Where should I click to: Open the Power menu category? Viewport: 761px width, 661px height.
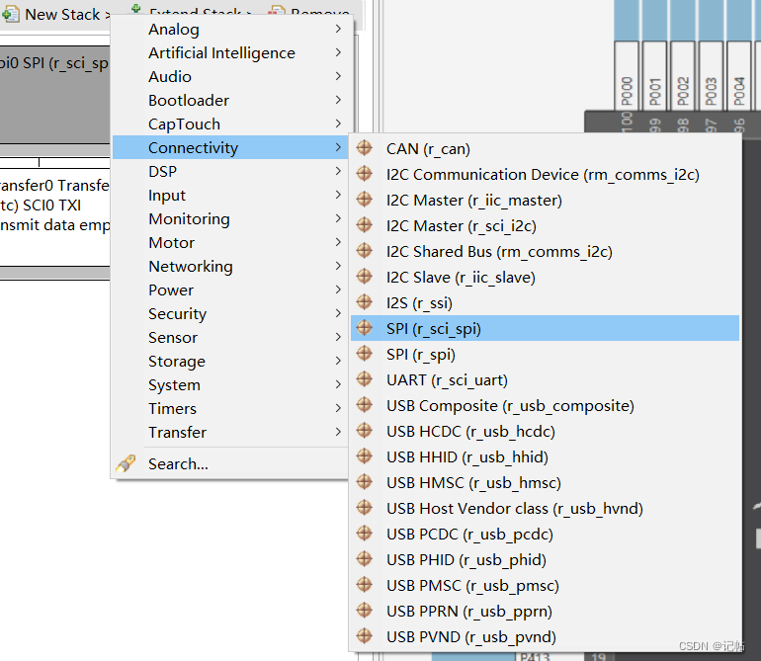coord(230,289)
